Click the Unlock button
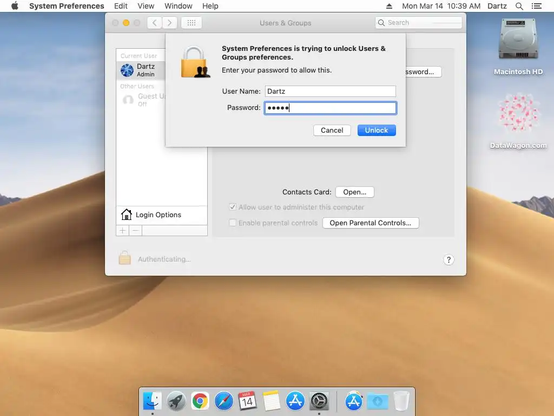This screenshot has height=416, width=554. 377,130
